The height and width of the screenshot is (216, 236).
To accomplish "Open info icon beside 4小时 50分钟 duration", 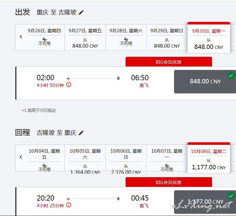I will pyautogui.click(x=69, y=85).
